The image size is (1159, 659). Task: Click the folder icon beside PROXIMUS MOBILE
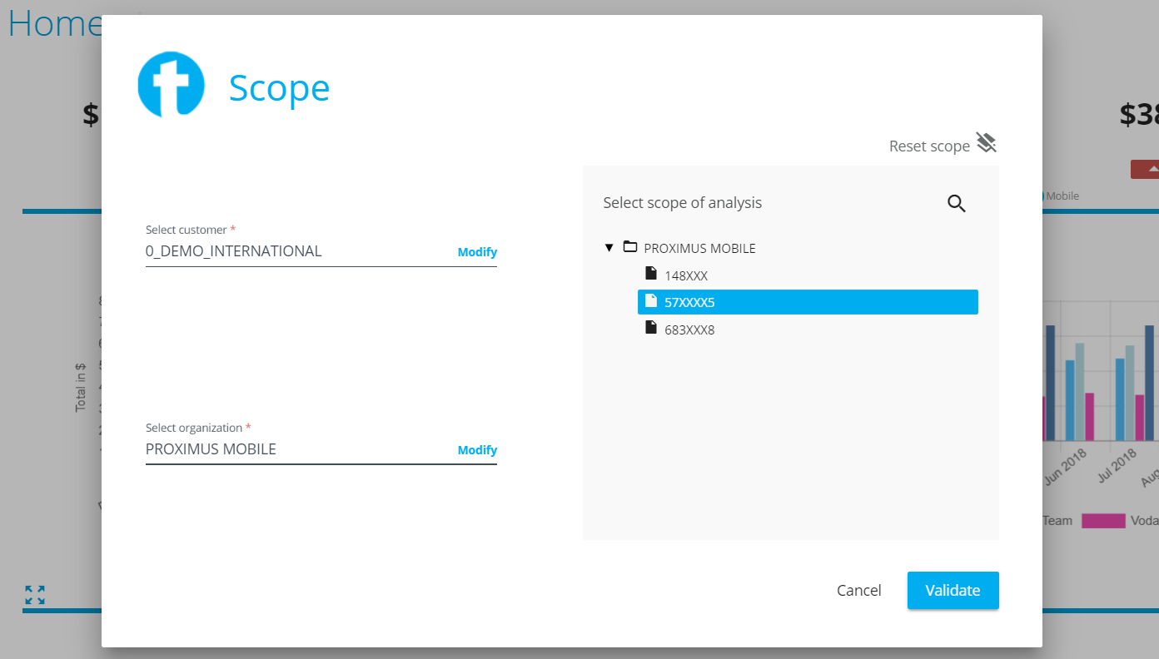(630, 247)
